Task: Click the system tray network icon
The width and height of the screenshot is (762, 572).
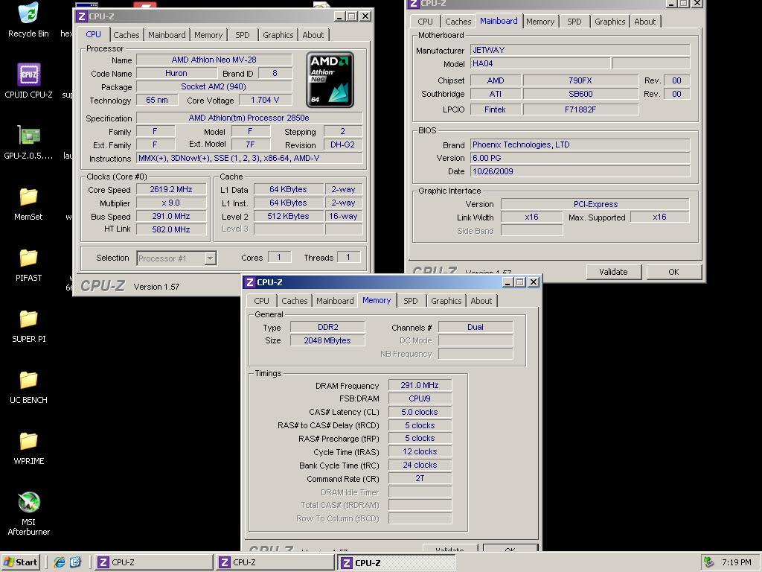Action: pos(709,562)
